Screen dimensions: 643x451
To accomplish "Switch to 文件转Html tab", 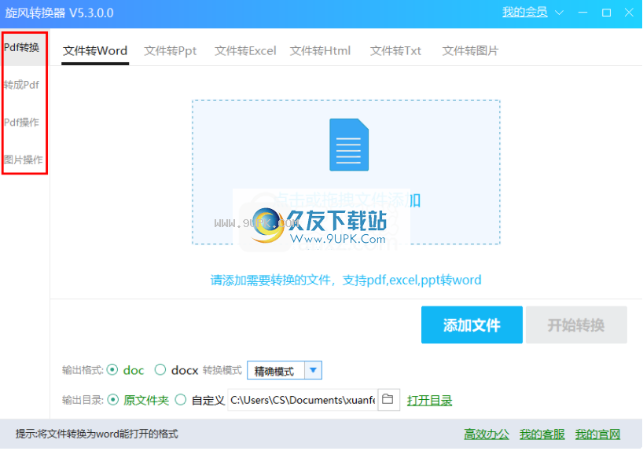I will pyautogui.click(x=320, y=51).
